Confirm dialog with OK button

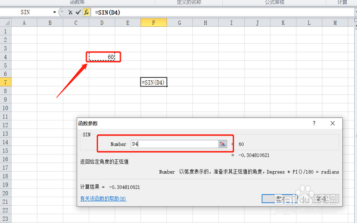point(280,198)
